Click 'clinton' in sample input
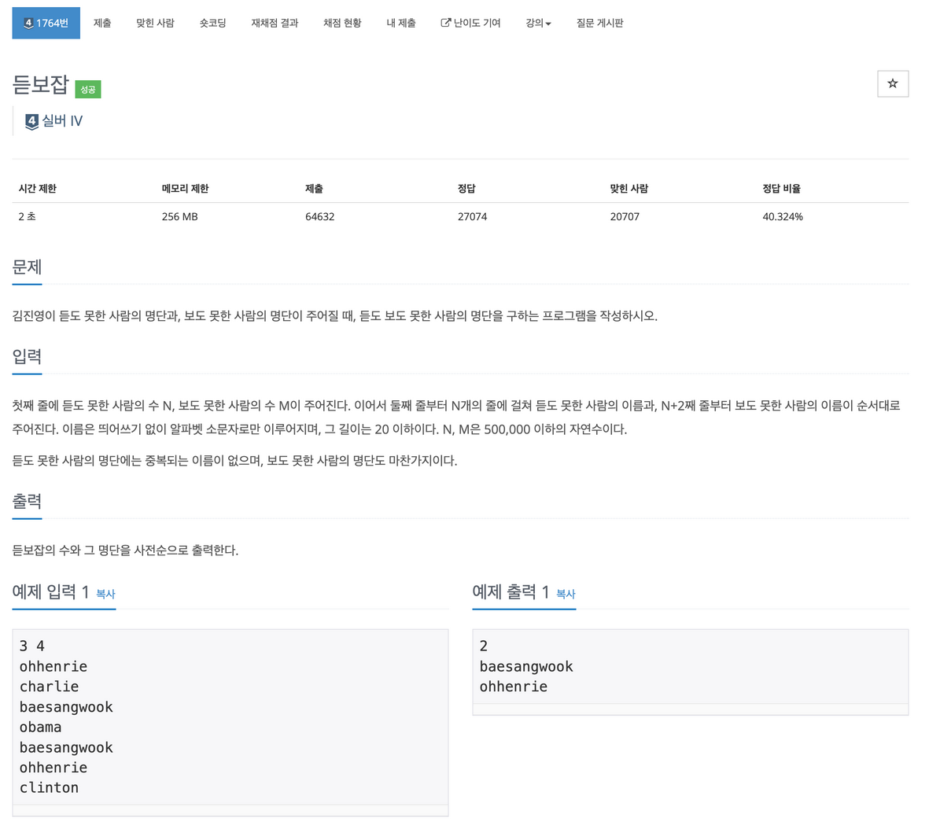This screenshot has height=825, width=929. (50, 788)
